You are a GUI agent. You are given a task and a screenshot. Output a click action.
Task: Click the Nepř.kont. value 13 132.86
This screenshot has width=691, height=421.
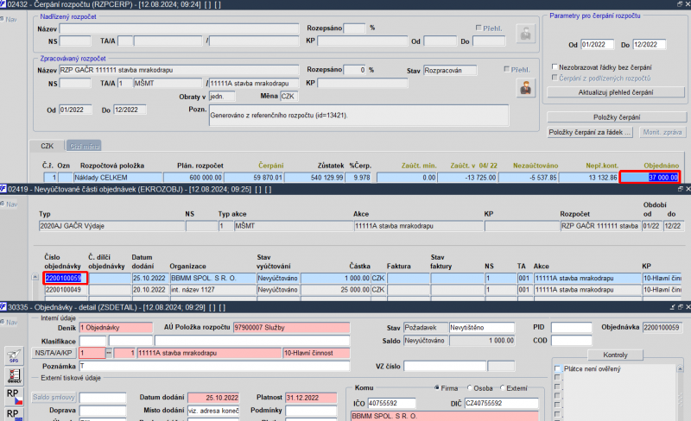click(589, 178)
